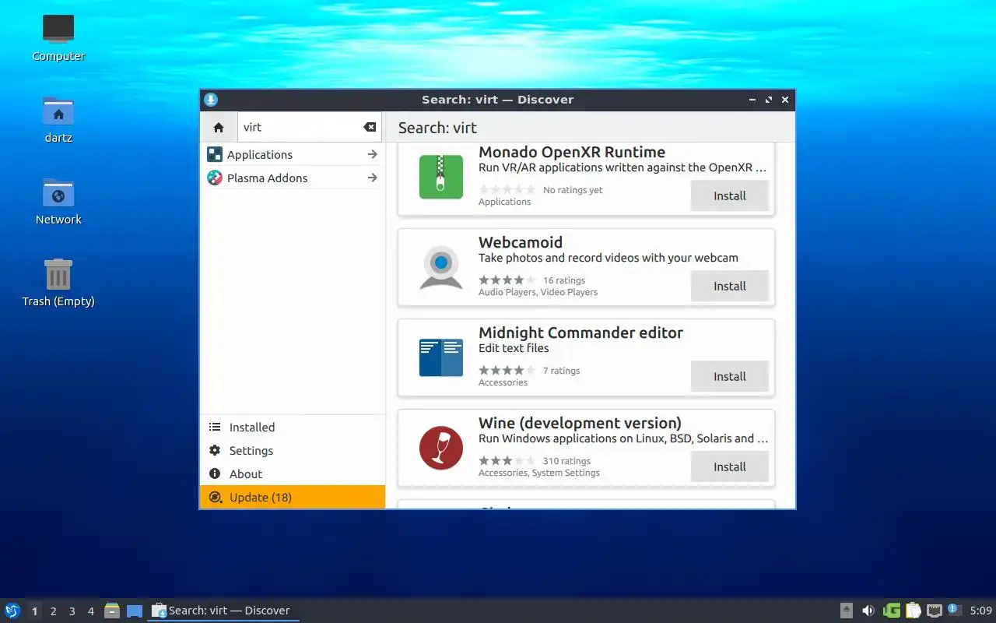Click the Settings gear icon in the sidebar
The image size is (996, 623).
pos(215,451)
